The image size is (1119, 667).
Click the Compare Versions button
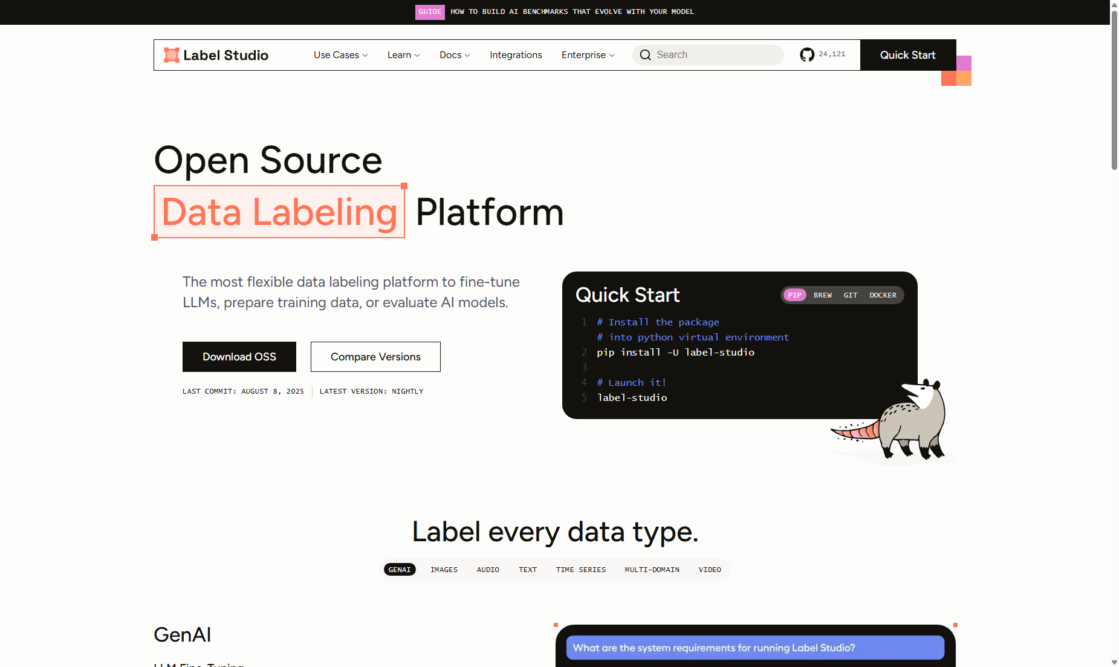point(375,357)
